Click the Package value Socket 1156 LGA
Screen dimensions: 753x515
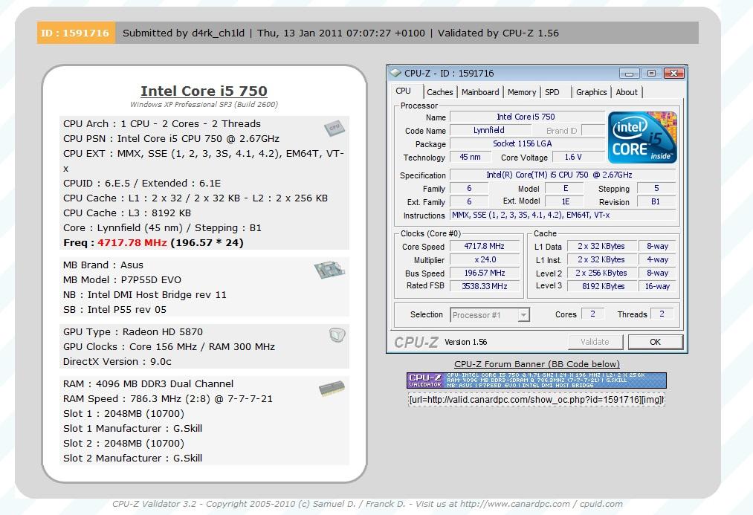point(527,143)
